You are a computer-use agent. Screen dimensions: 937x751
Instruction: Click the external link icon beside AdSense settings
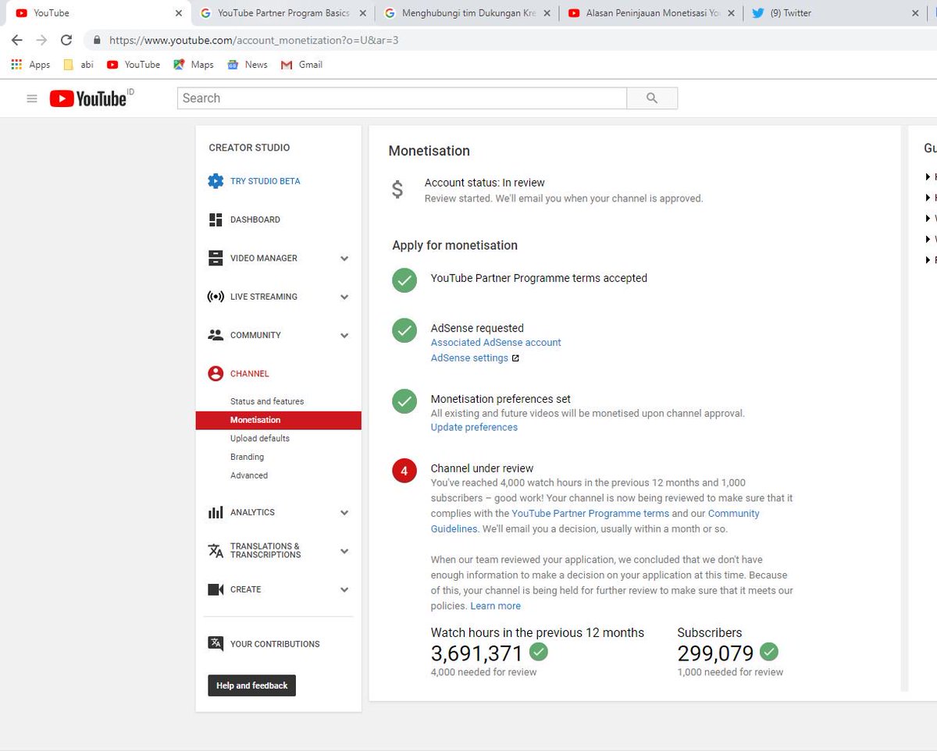click(x=515, y=358)
